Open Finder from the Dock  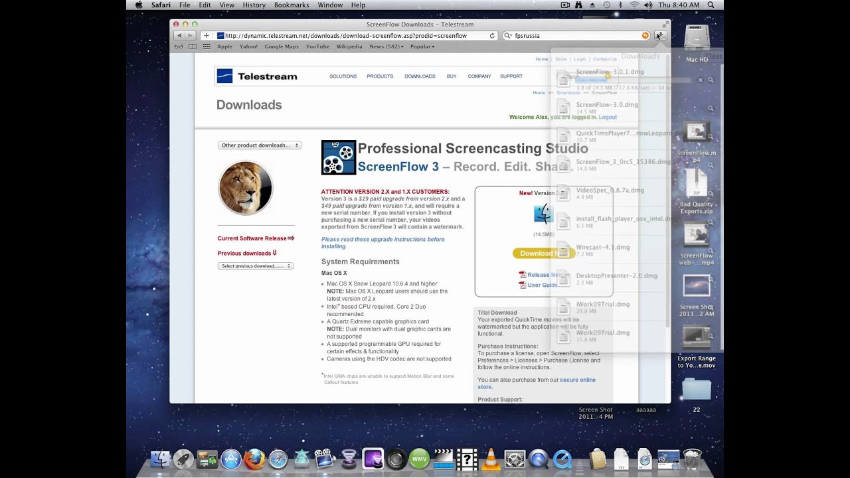[160, 459]
